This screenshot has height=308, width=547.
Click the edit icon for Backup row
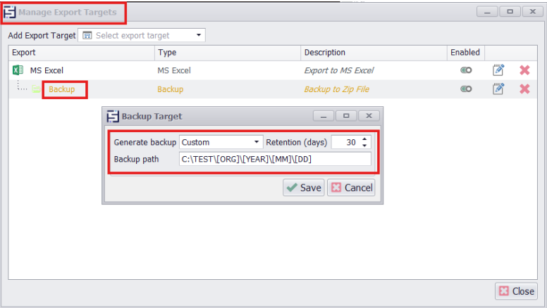498,89
